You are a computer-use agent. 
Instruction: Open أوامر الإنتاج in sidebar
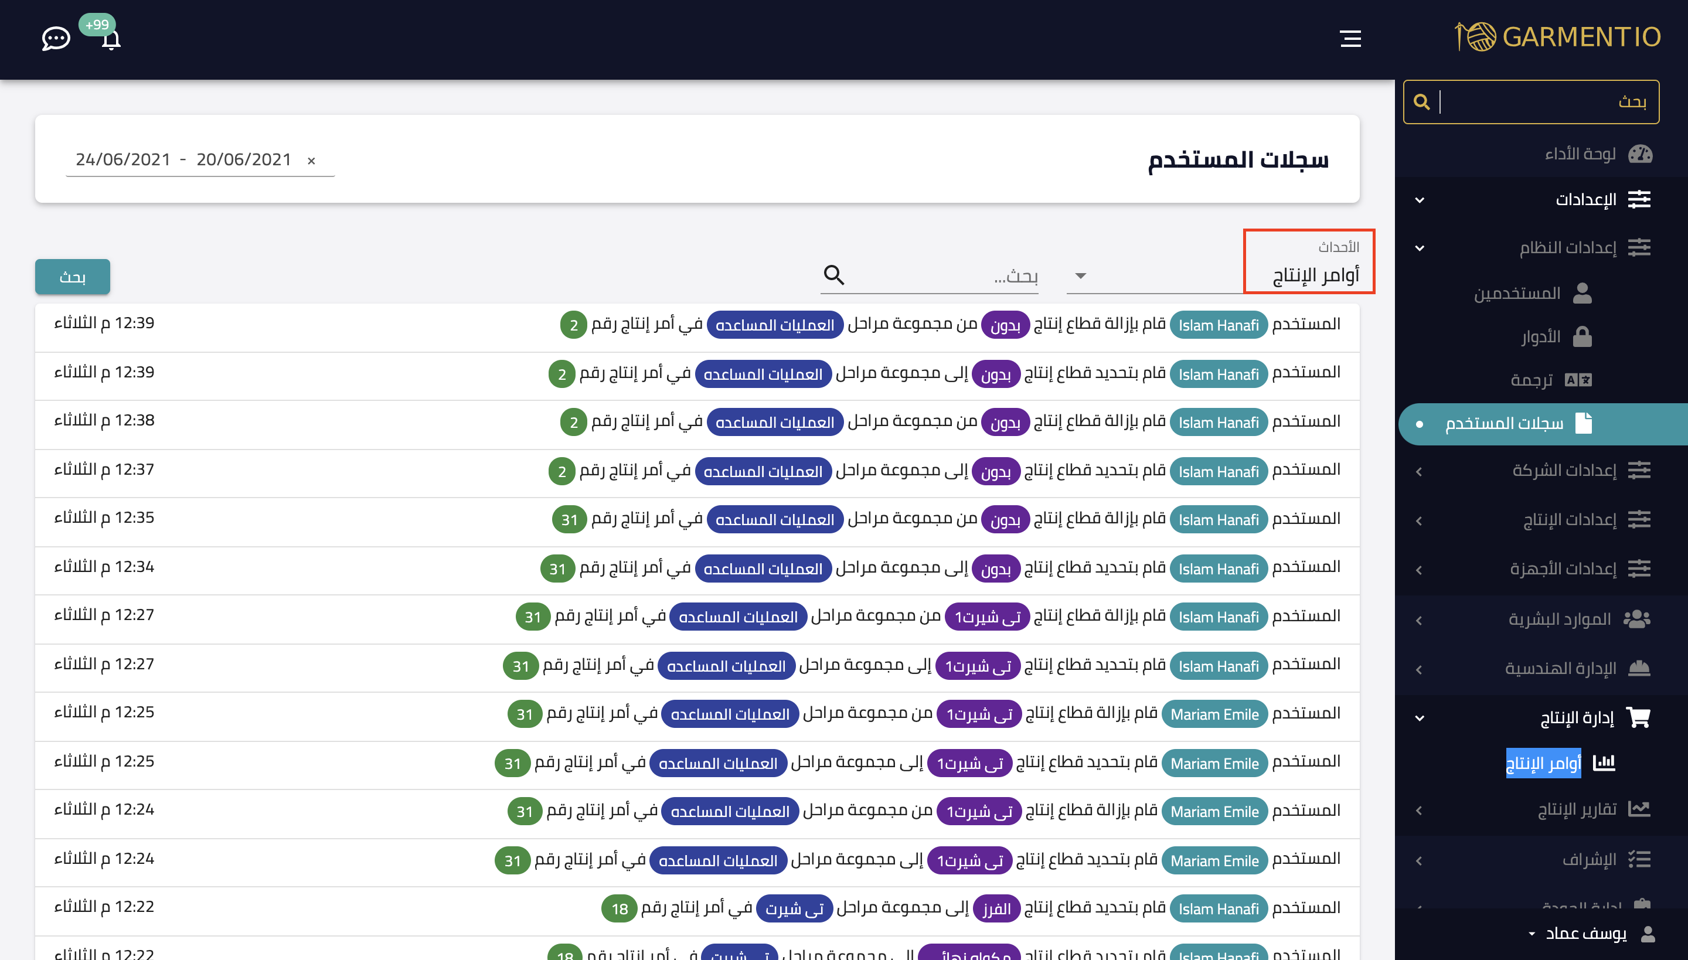coord(1543,763)
